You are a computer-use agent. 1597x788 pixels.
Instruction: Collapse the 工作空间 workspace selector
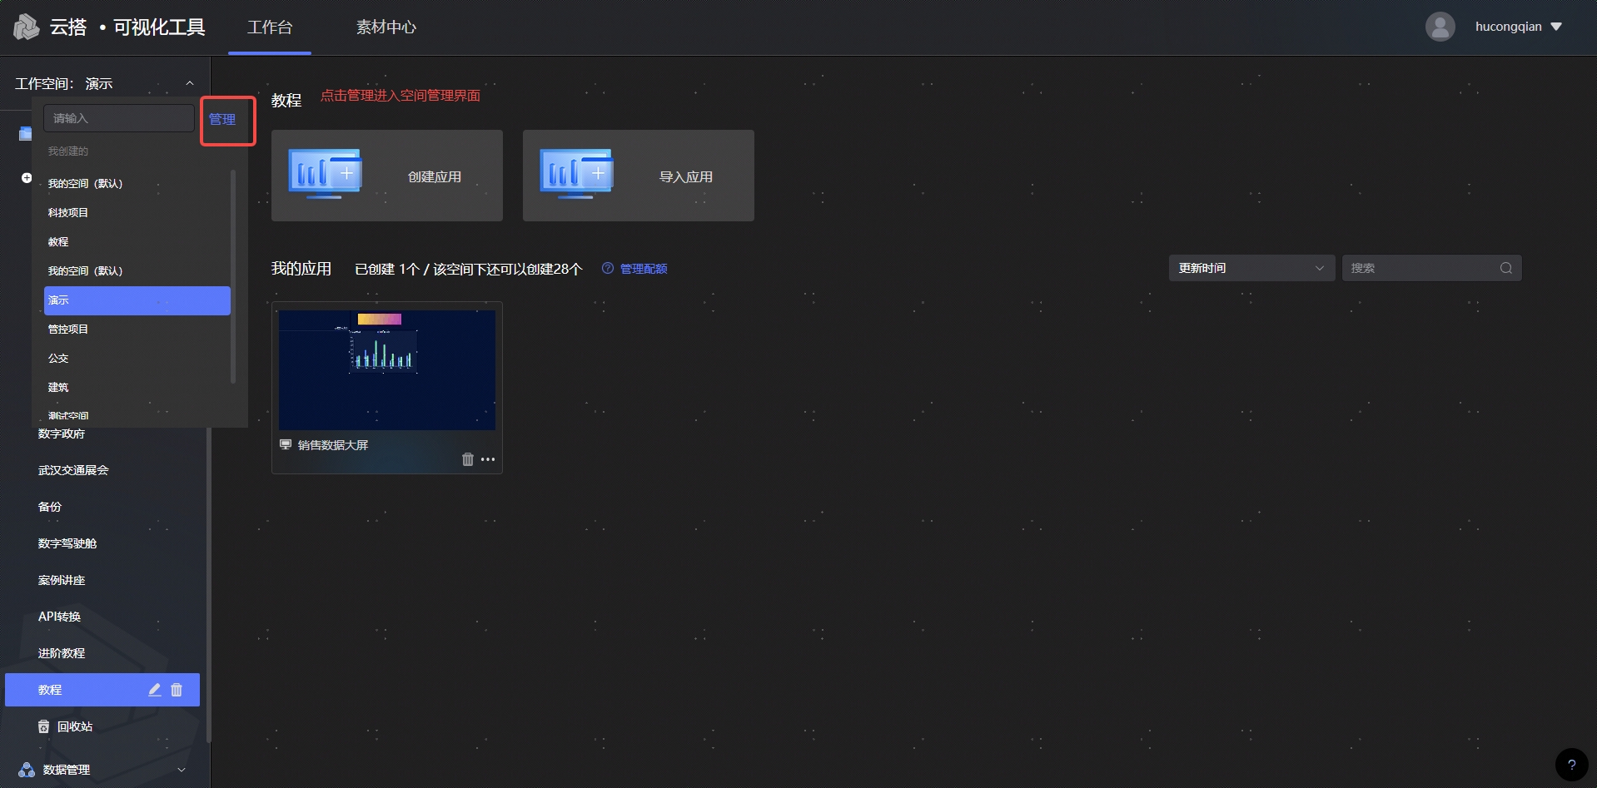coord(190,83)
